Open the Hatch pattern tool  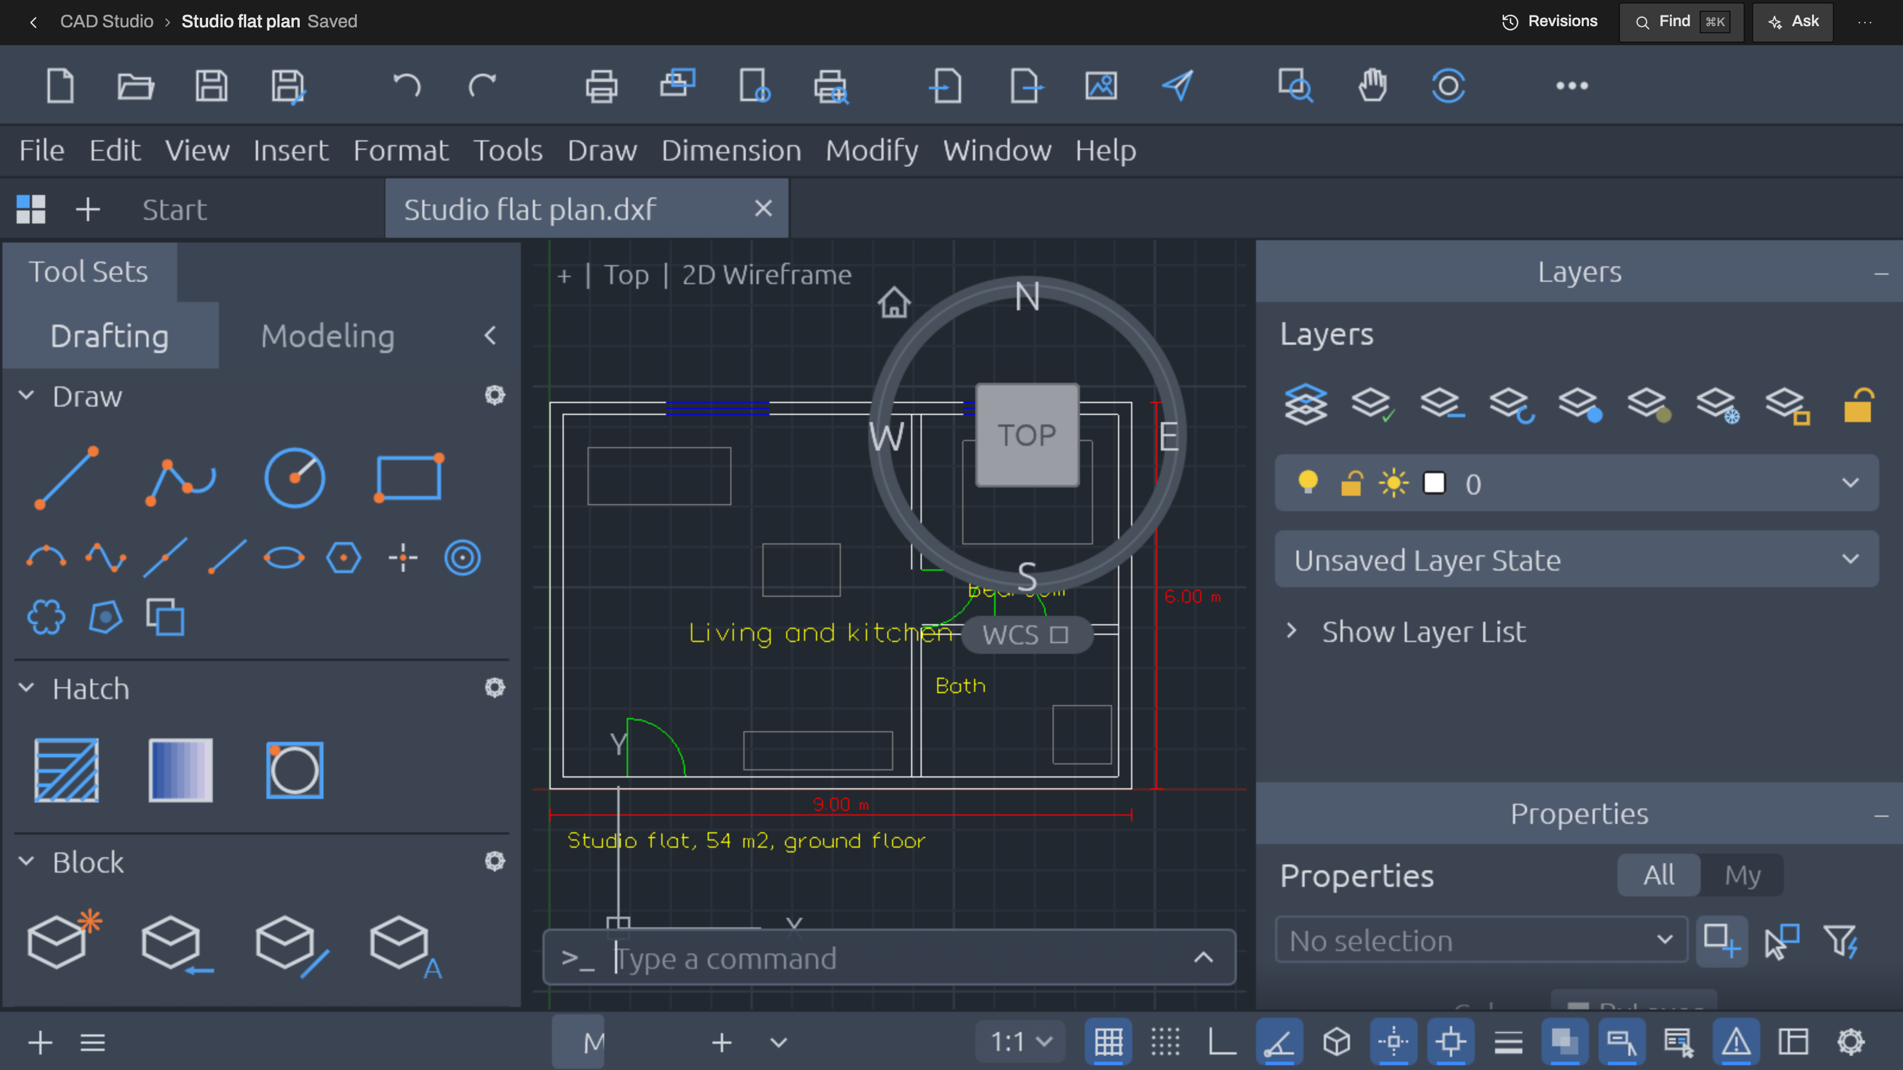pyautogui.click(x=67, y=770)
